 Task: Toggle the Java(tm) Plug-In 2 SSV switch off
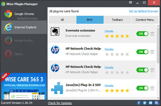click(x=142, y=88)
